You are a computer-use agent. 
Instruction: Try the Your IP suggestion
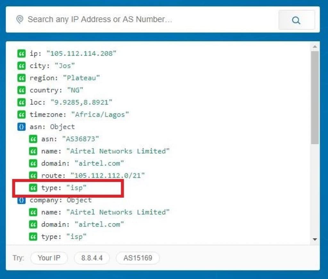click(49, 258)
